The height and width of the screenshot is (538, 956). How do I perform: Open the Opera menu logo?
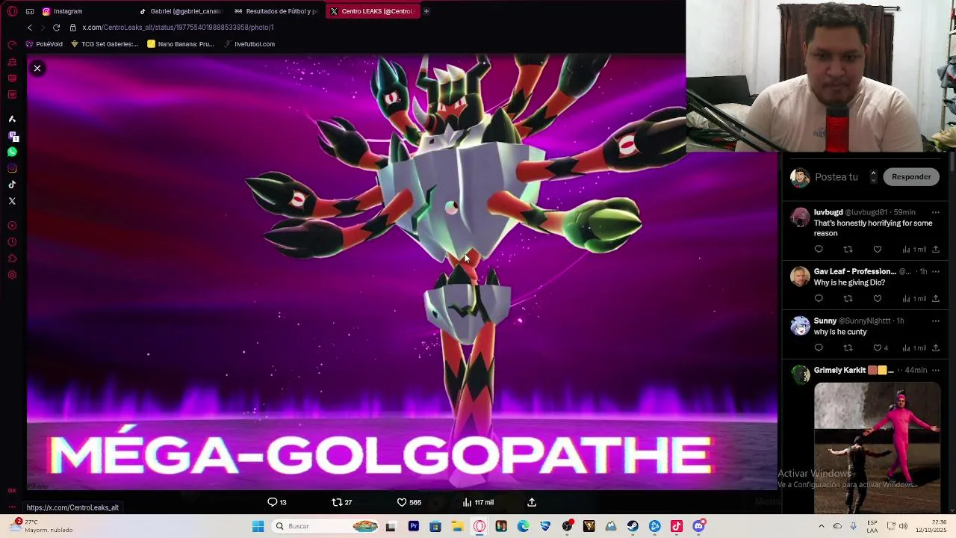[x=12, y=11]
